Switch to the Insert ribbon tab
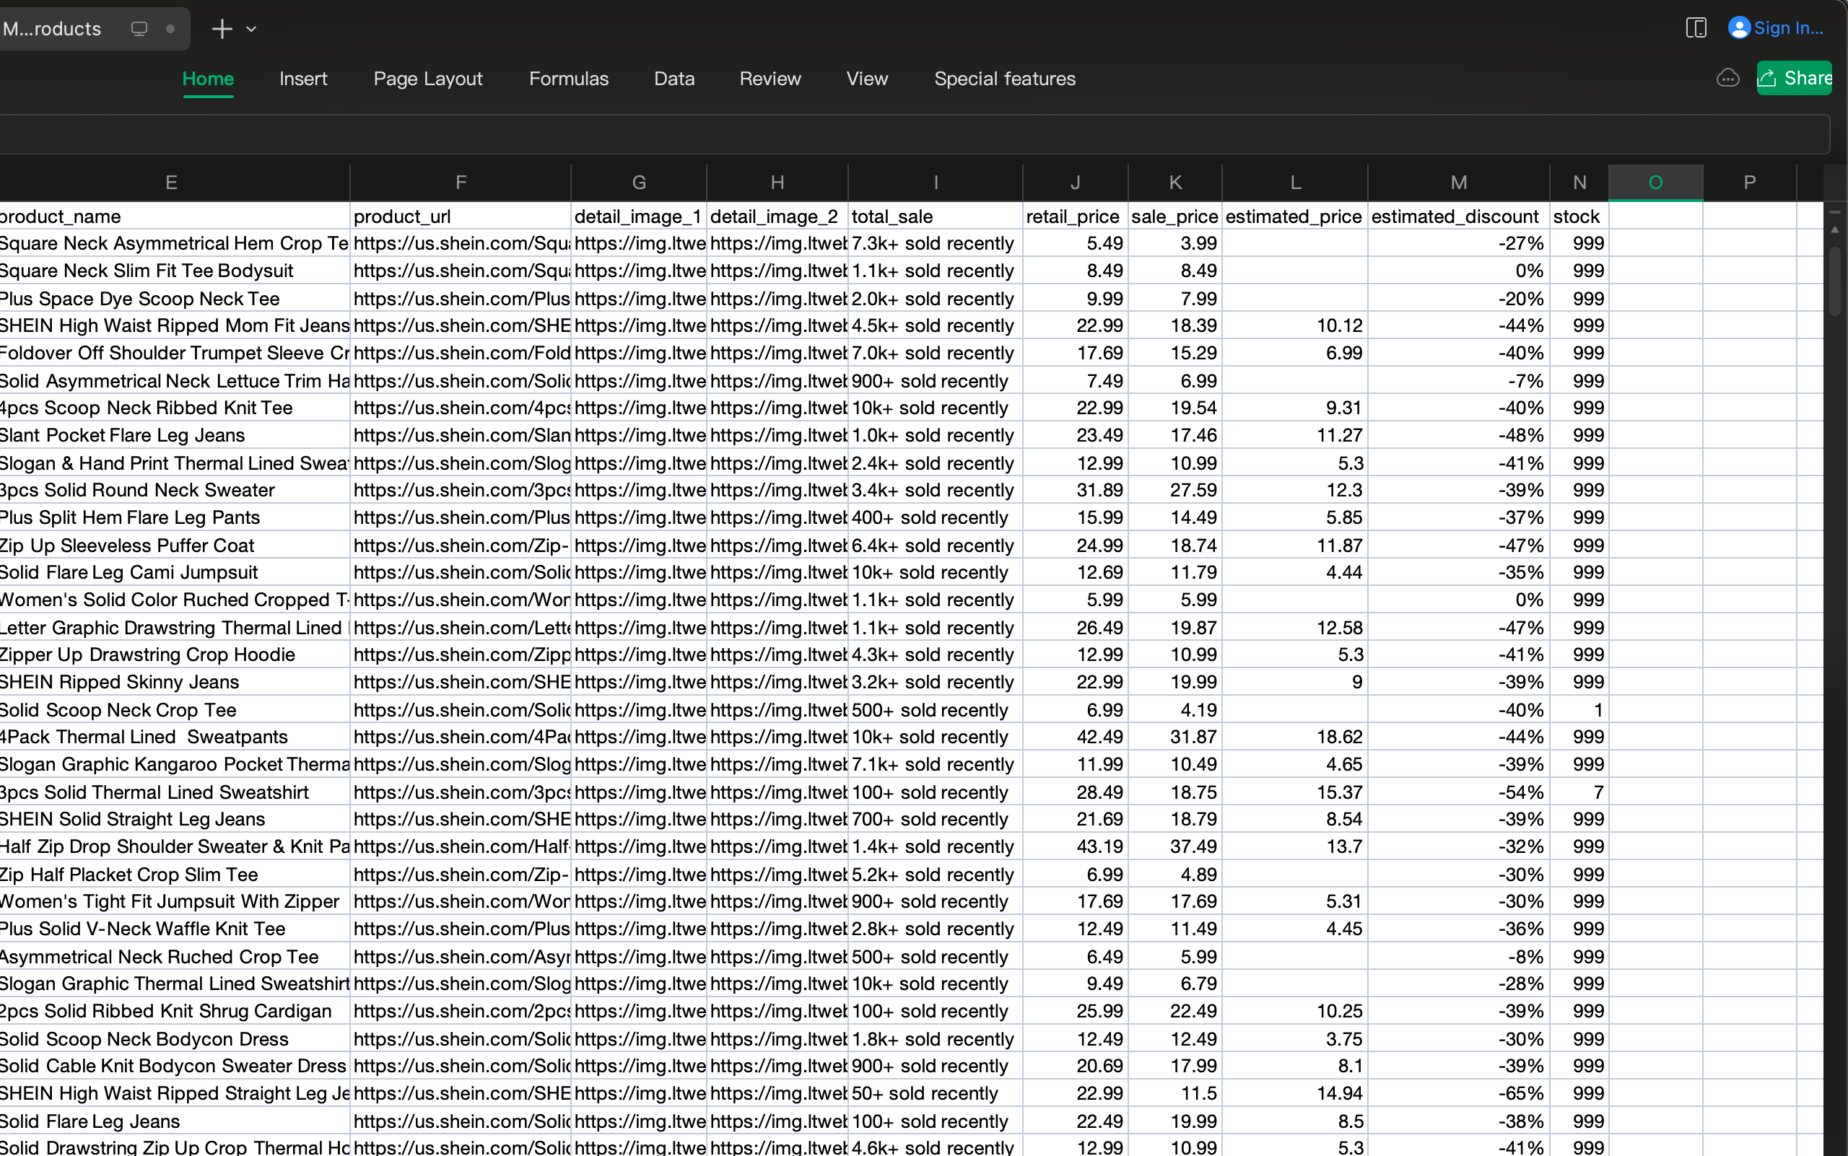Viewport: 1848px width, 1156px height. [x=303, y=78]
